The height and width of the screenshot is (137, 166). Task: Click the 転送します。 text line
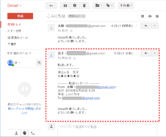click(x=66, y=65)
